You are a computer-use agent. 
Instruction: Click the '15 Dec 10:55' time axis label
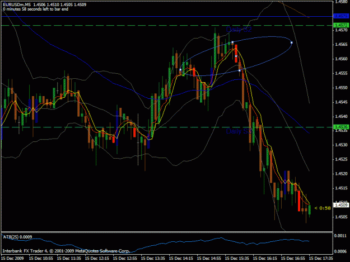[41, 259]
